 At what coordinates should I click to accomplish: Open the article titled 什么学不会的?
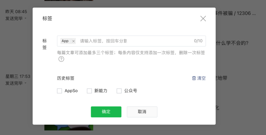pos(232,43)
